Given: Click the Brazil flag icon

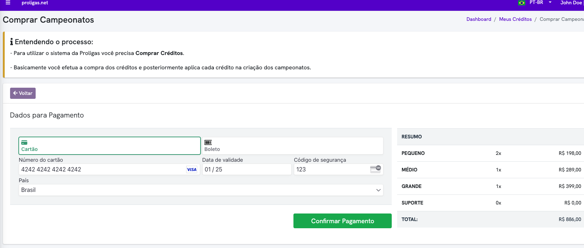Looking at the screenshot, I should [521, 3].
